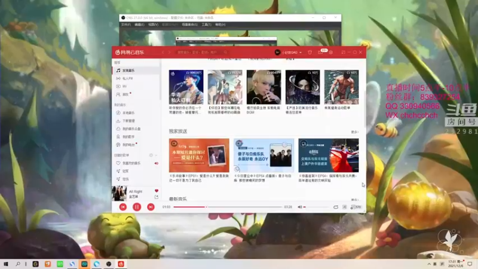Open Download Manager in the sidebar
The width and height of the screenshot is (478, 269).
click(136, 121)
